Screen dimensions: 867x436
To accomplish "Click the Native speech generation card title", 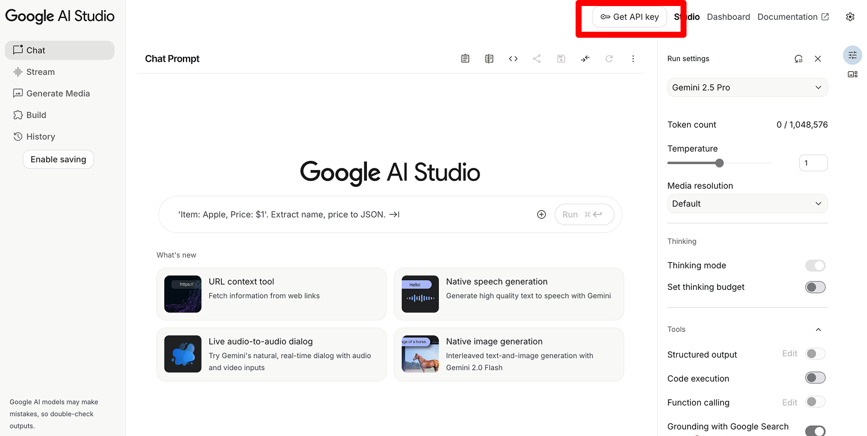I will [496, 281].
